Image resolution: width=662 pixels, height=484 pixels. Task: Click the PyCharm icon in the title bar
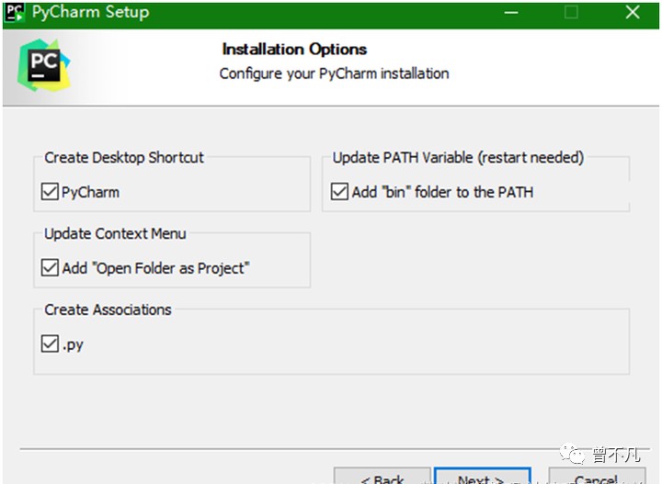(15, 12)
